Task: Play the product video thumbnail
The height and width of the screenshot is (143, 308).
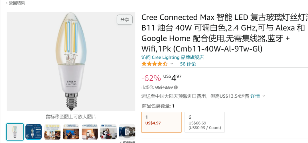Action: (x=127, y=132)
